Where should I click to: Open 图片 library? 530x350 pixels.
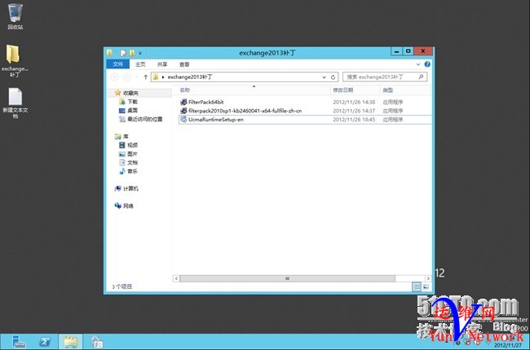[129, 154]
